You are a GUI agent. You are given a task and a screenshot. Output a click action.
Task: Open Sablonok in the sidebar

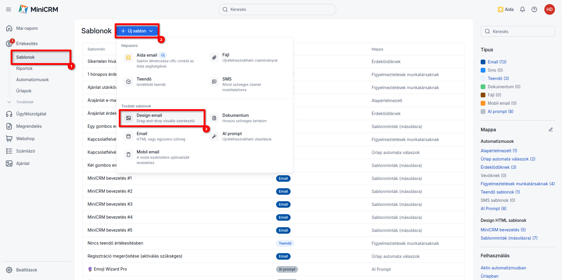click(41, 57)
